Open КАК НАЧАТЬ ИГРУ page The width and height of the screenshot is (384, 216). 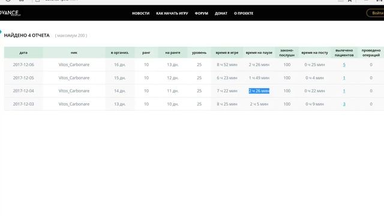point(172,13)
